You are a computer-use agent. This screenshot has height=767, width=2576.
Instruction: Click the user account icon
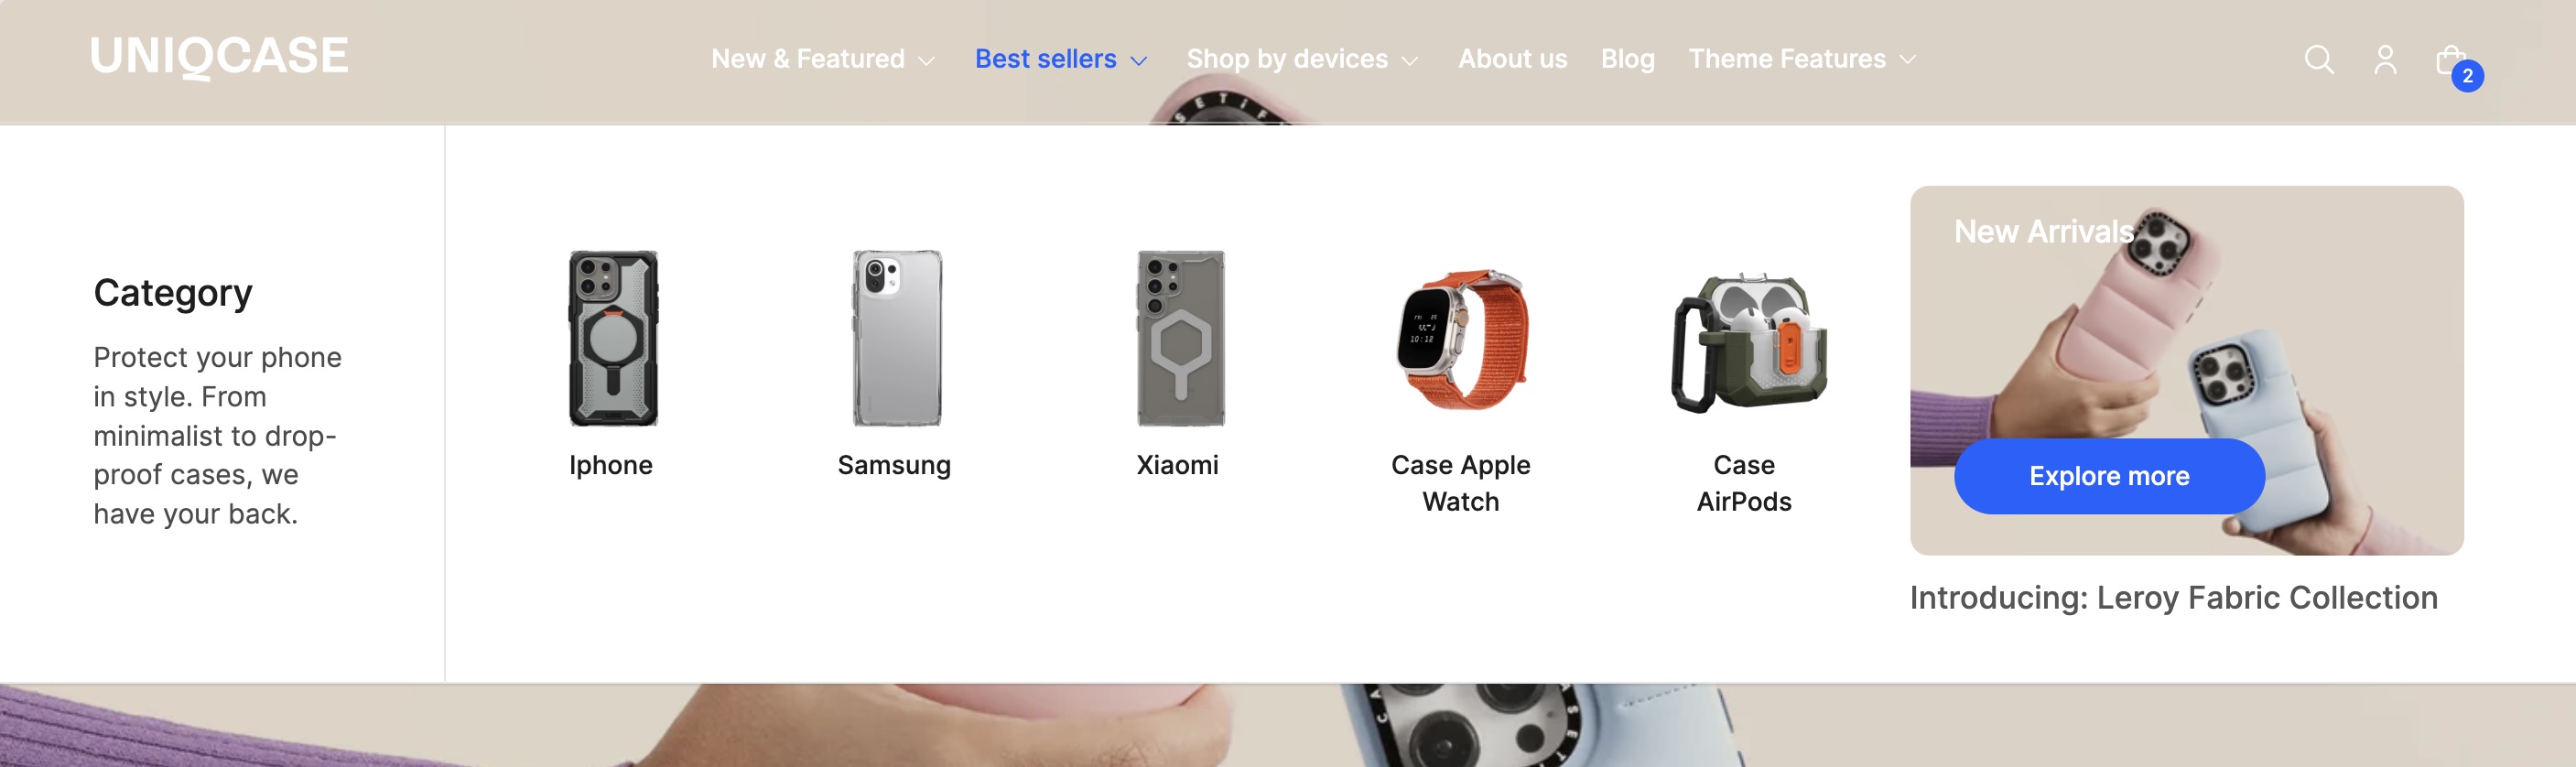(2385, 60)
